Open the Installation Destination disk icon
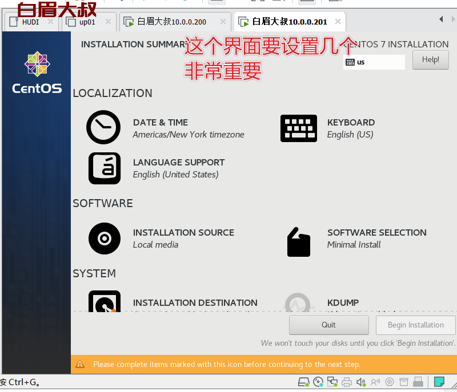457x392 pixels. point(105,301)
